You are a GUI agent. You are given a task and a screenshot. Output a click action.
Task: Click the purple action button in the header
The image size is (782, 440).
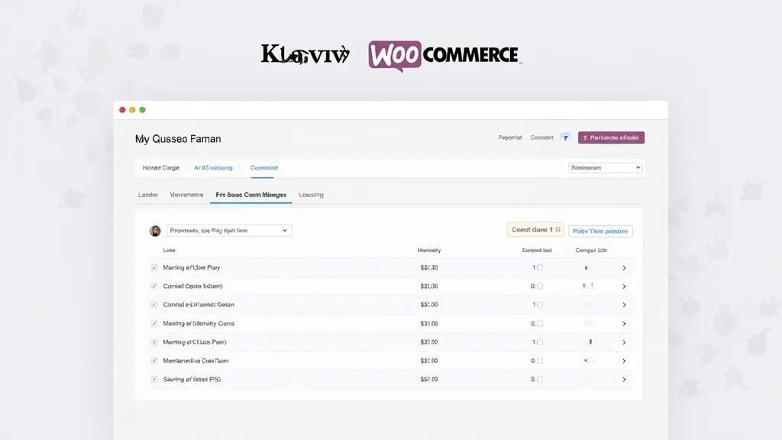611,137
